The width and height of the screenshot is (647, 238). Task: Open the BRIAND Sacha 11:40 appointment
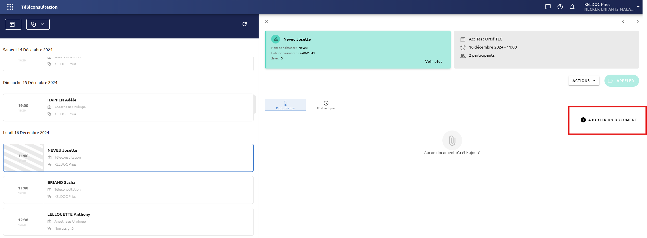click(x=128, y=190)
